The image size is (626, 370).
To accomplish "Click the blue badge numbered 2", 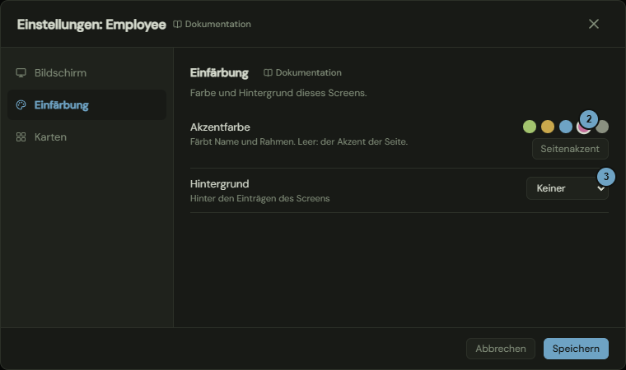I will (588, 119).
